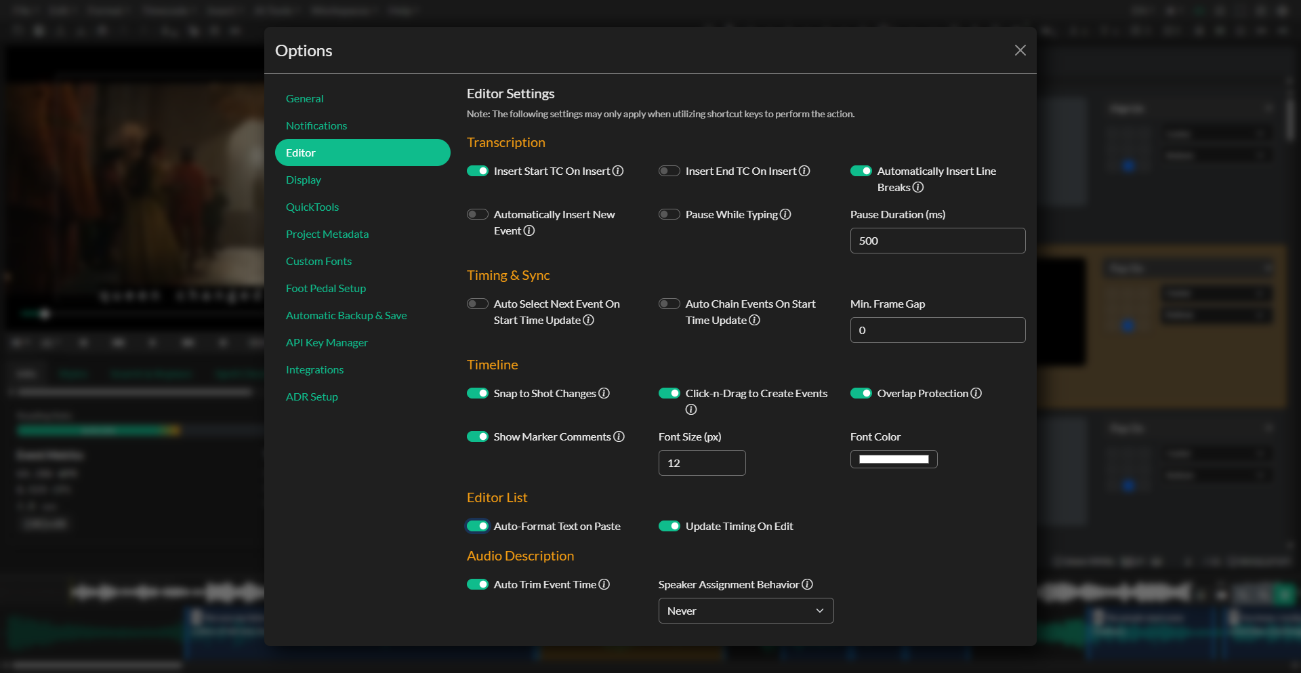
Task: Click the info icon next to Auto Select Next Event
Action: coord(589,320)
